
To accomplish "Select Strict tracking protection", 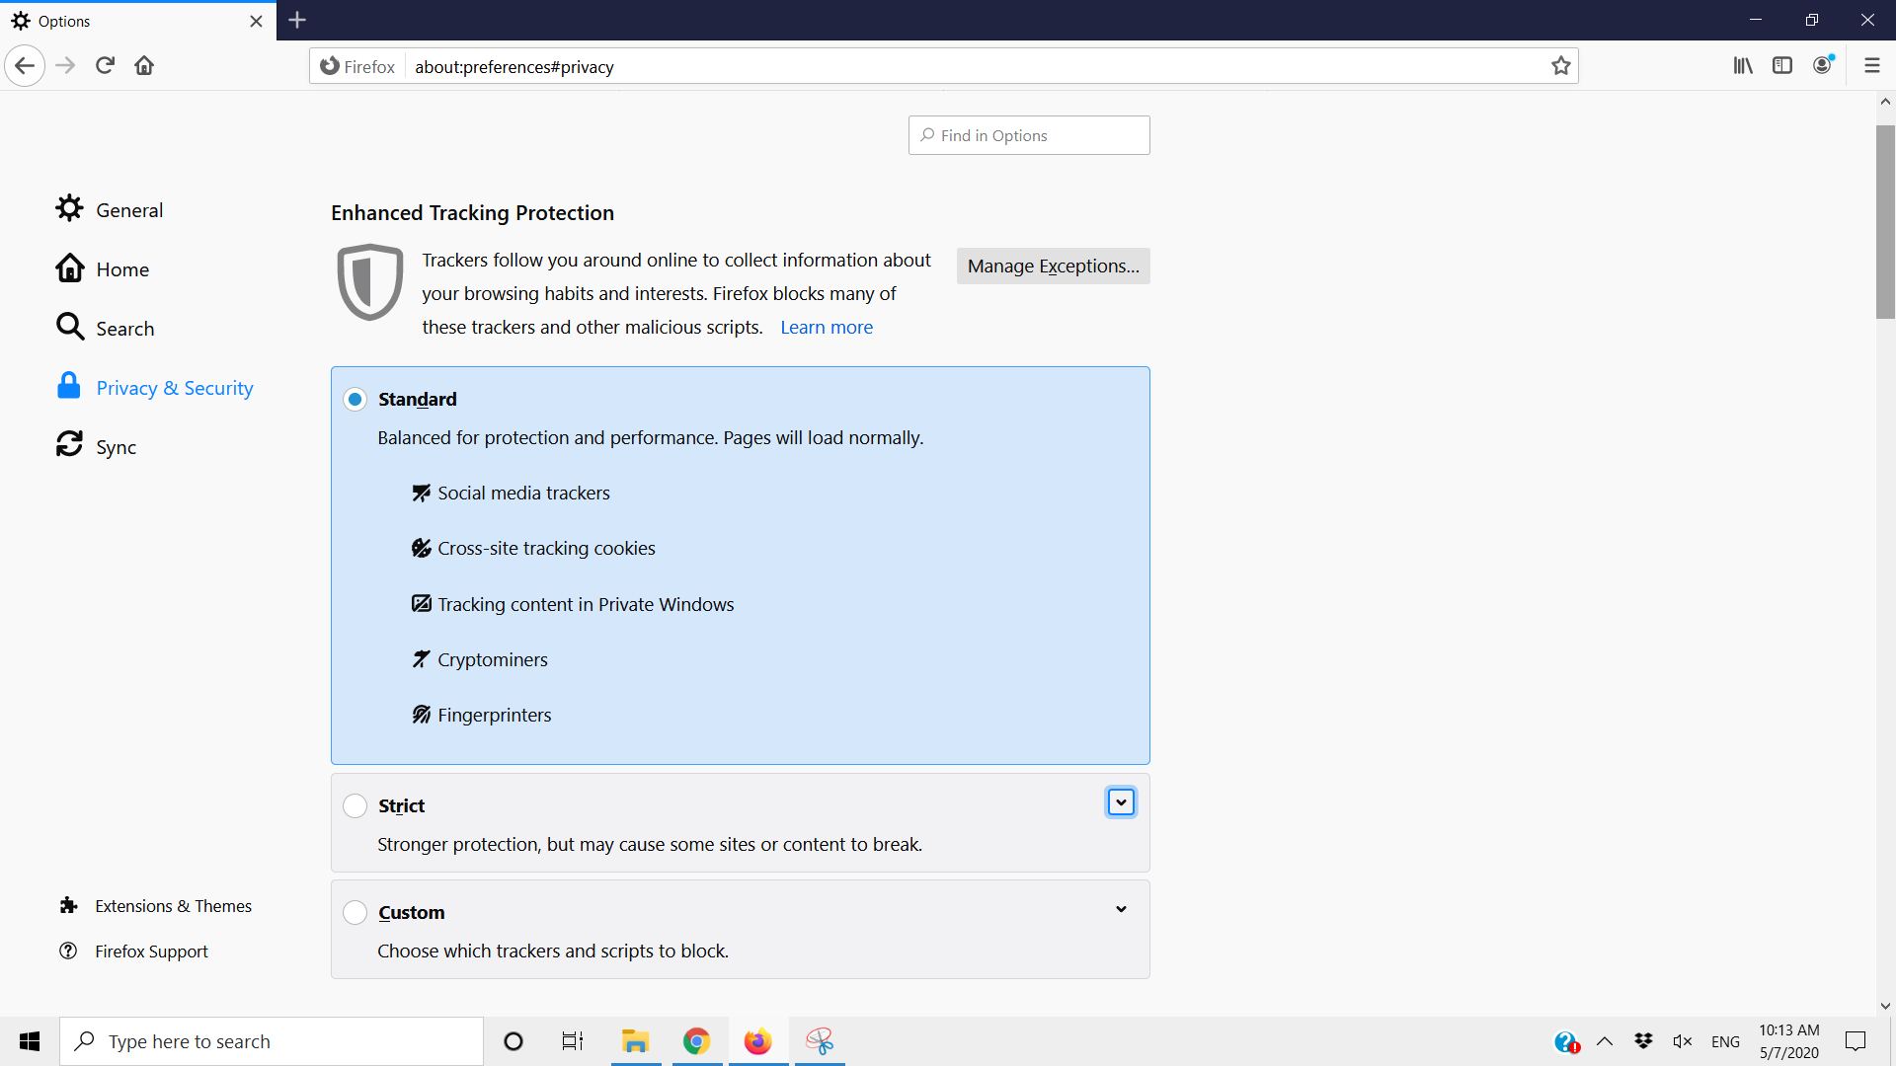I will (355, 806).
